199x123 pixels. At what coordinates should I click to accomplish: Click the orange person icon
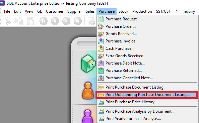[88, 91]
